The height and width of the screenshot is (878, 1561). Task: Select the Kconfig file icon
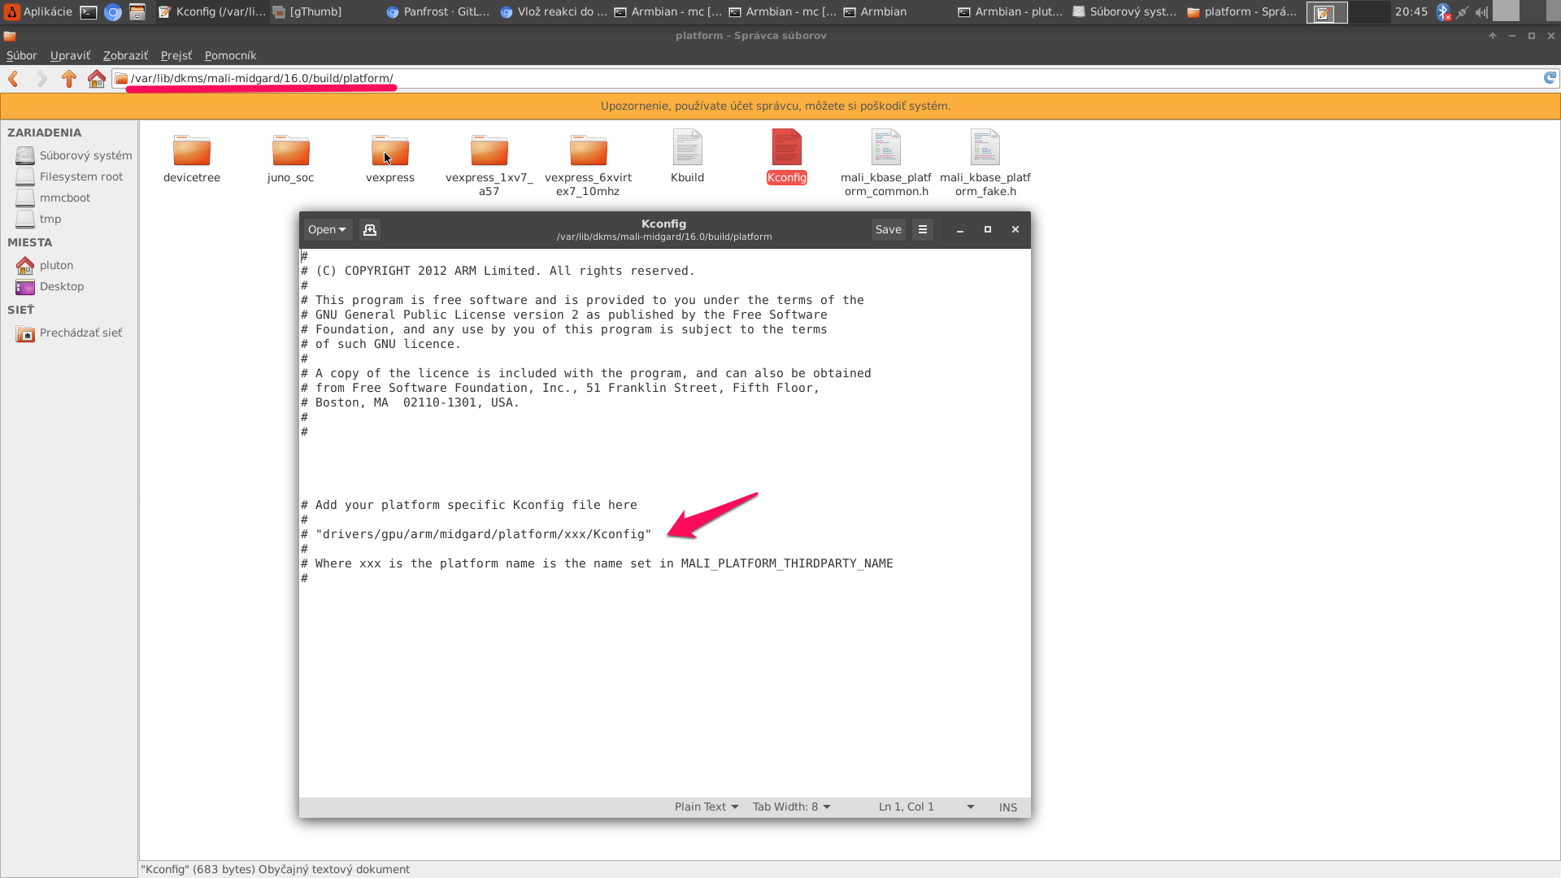[x=787, y=148]
